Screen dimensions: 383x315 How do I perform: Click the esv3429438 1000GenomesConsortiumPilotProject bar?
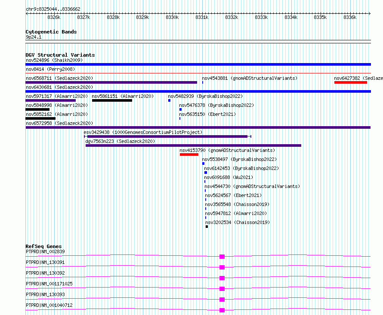(x=167, y=136)
